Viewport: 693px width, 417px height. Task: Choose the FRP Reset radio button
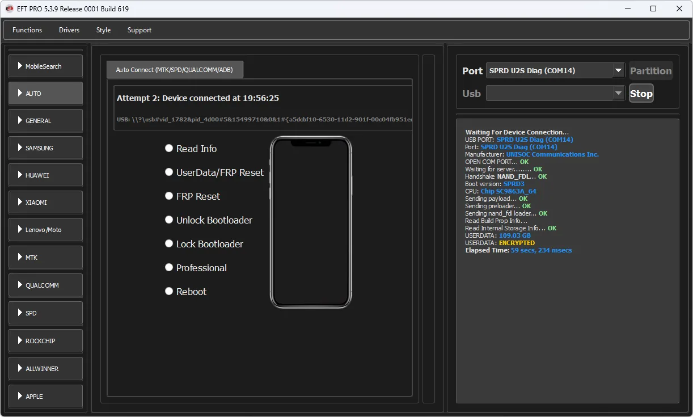click(x=169, y=196)
